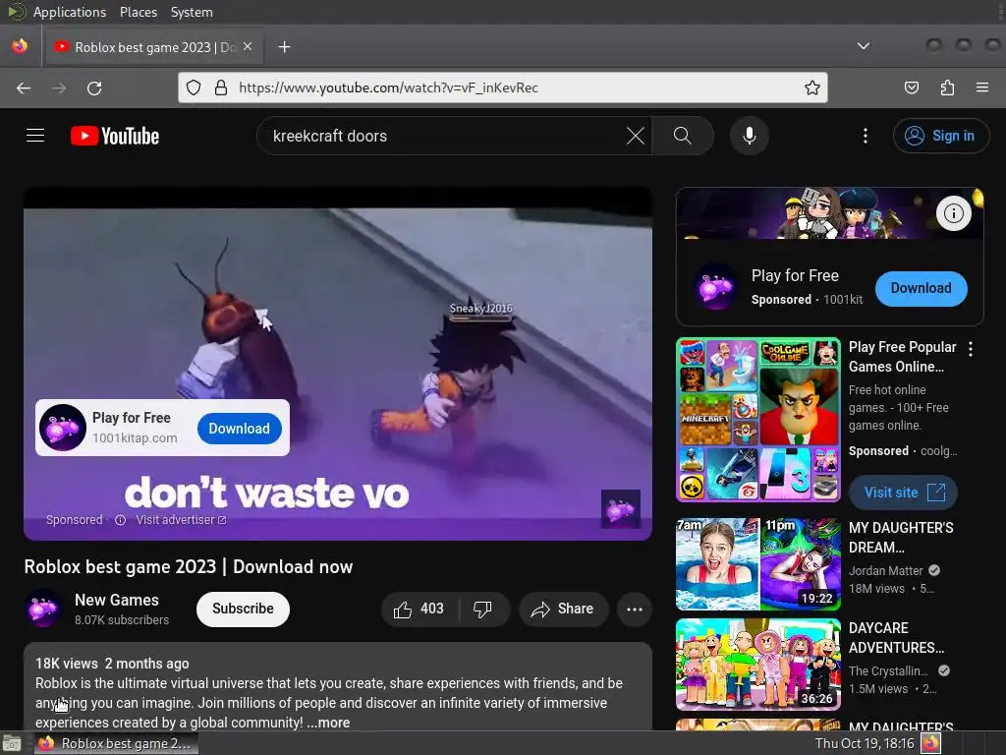Open the ad info icon beside Sponsored
The height and width of the screenshot is (755, 1006).
(120, 520)
